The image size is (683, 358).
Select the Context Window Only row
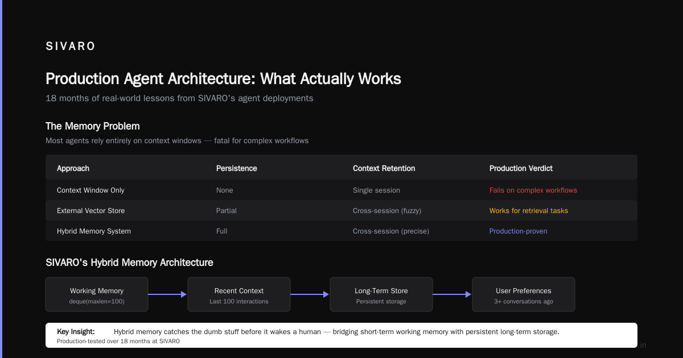click(341, 190)
